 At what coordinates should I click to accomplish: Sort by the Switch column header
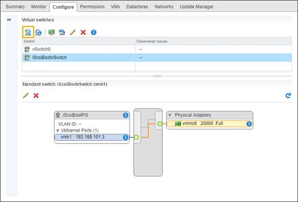[x=78, y=41]
